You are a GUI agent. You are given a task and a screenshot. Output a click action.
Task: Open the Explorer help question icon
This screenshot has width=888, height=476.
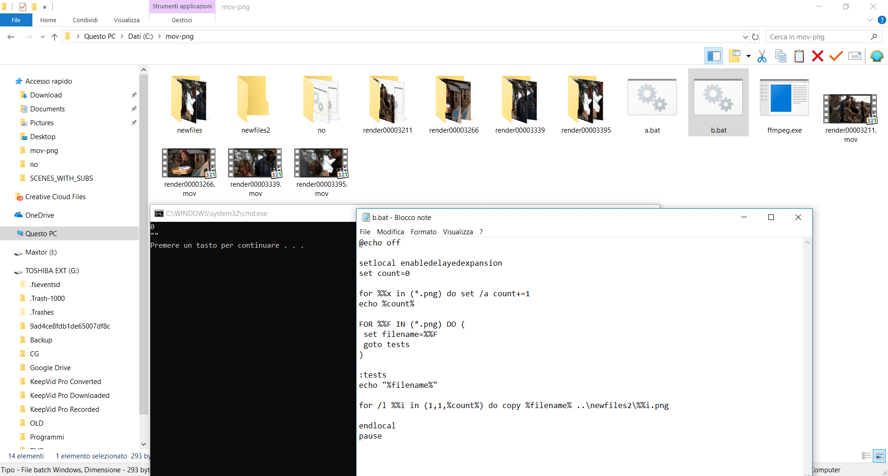[882, 20]
